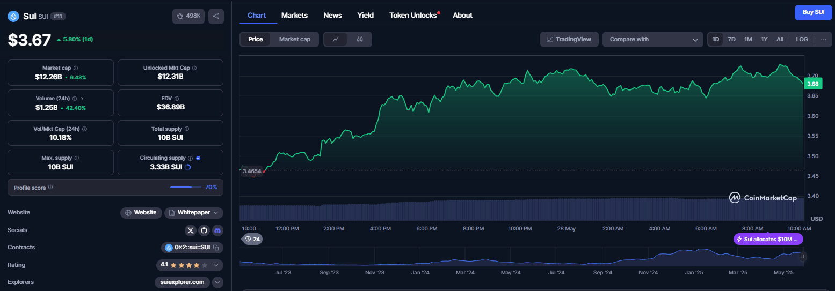Switch chart to candlestick view

click(x=360, y=39)
